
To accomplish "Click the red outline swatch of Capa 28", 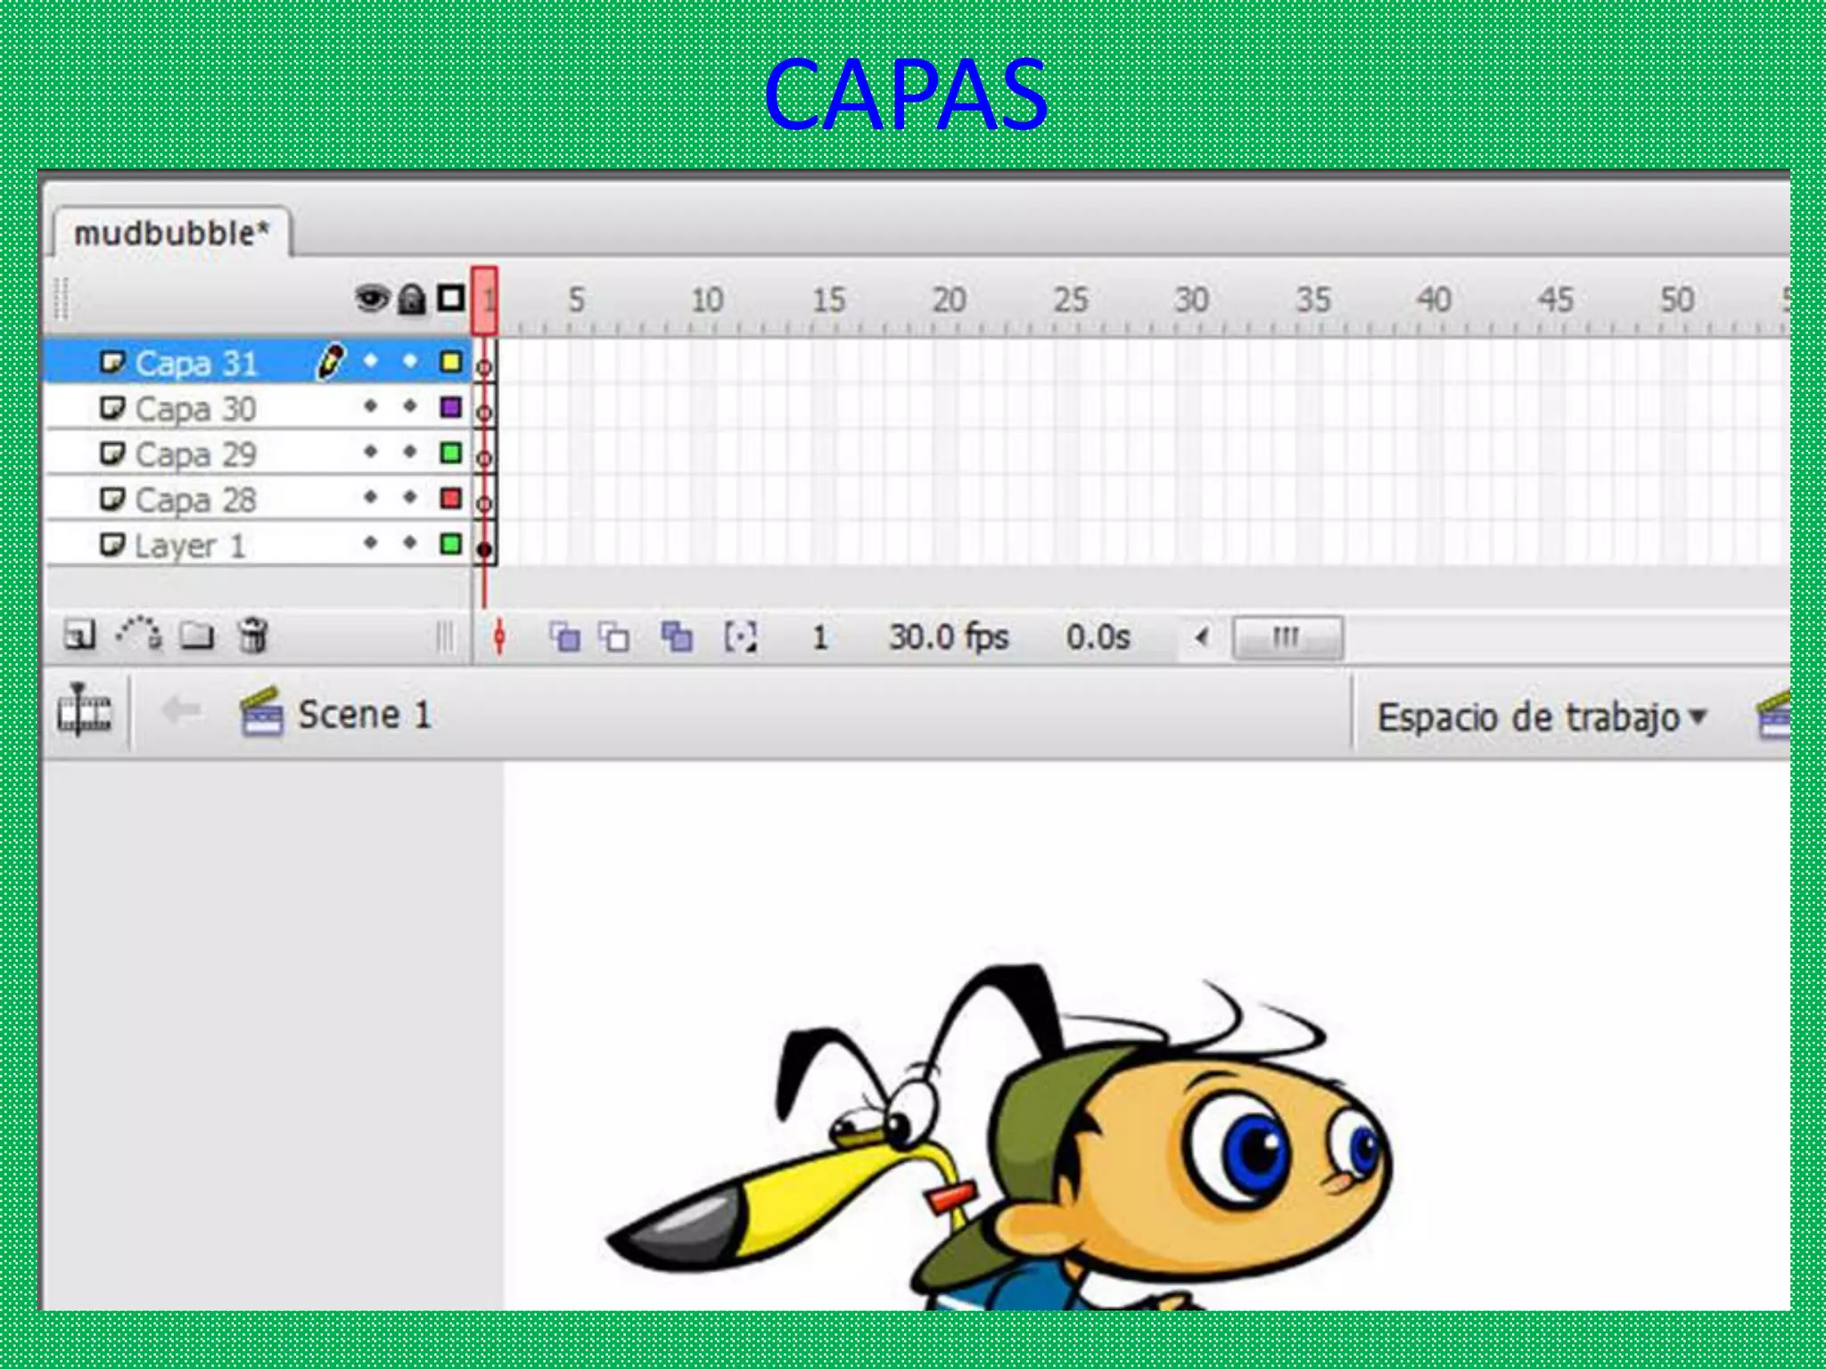I will point(451,498).
